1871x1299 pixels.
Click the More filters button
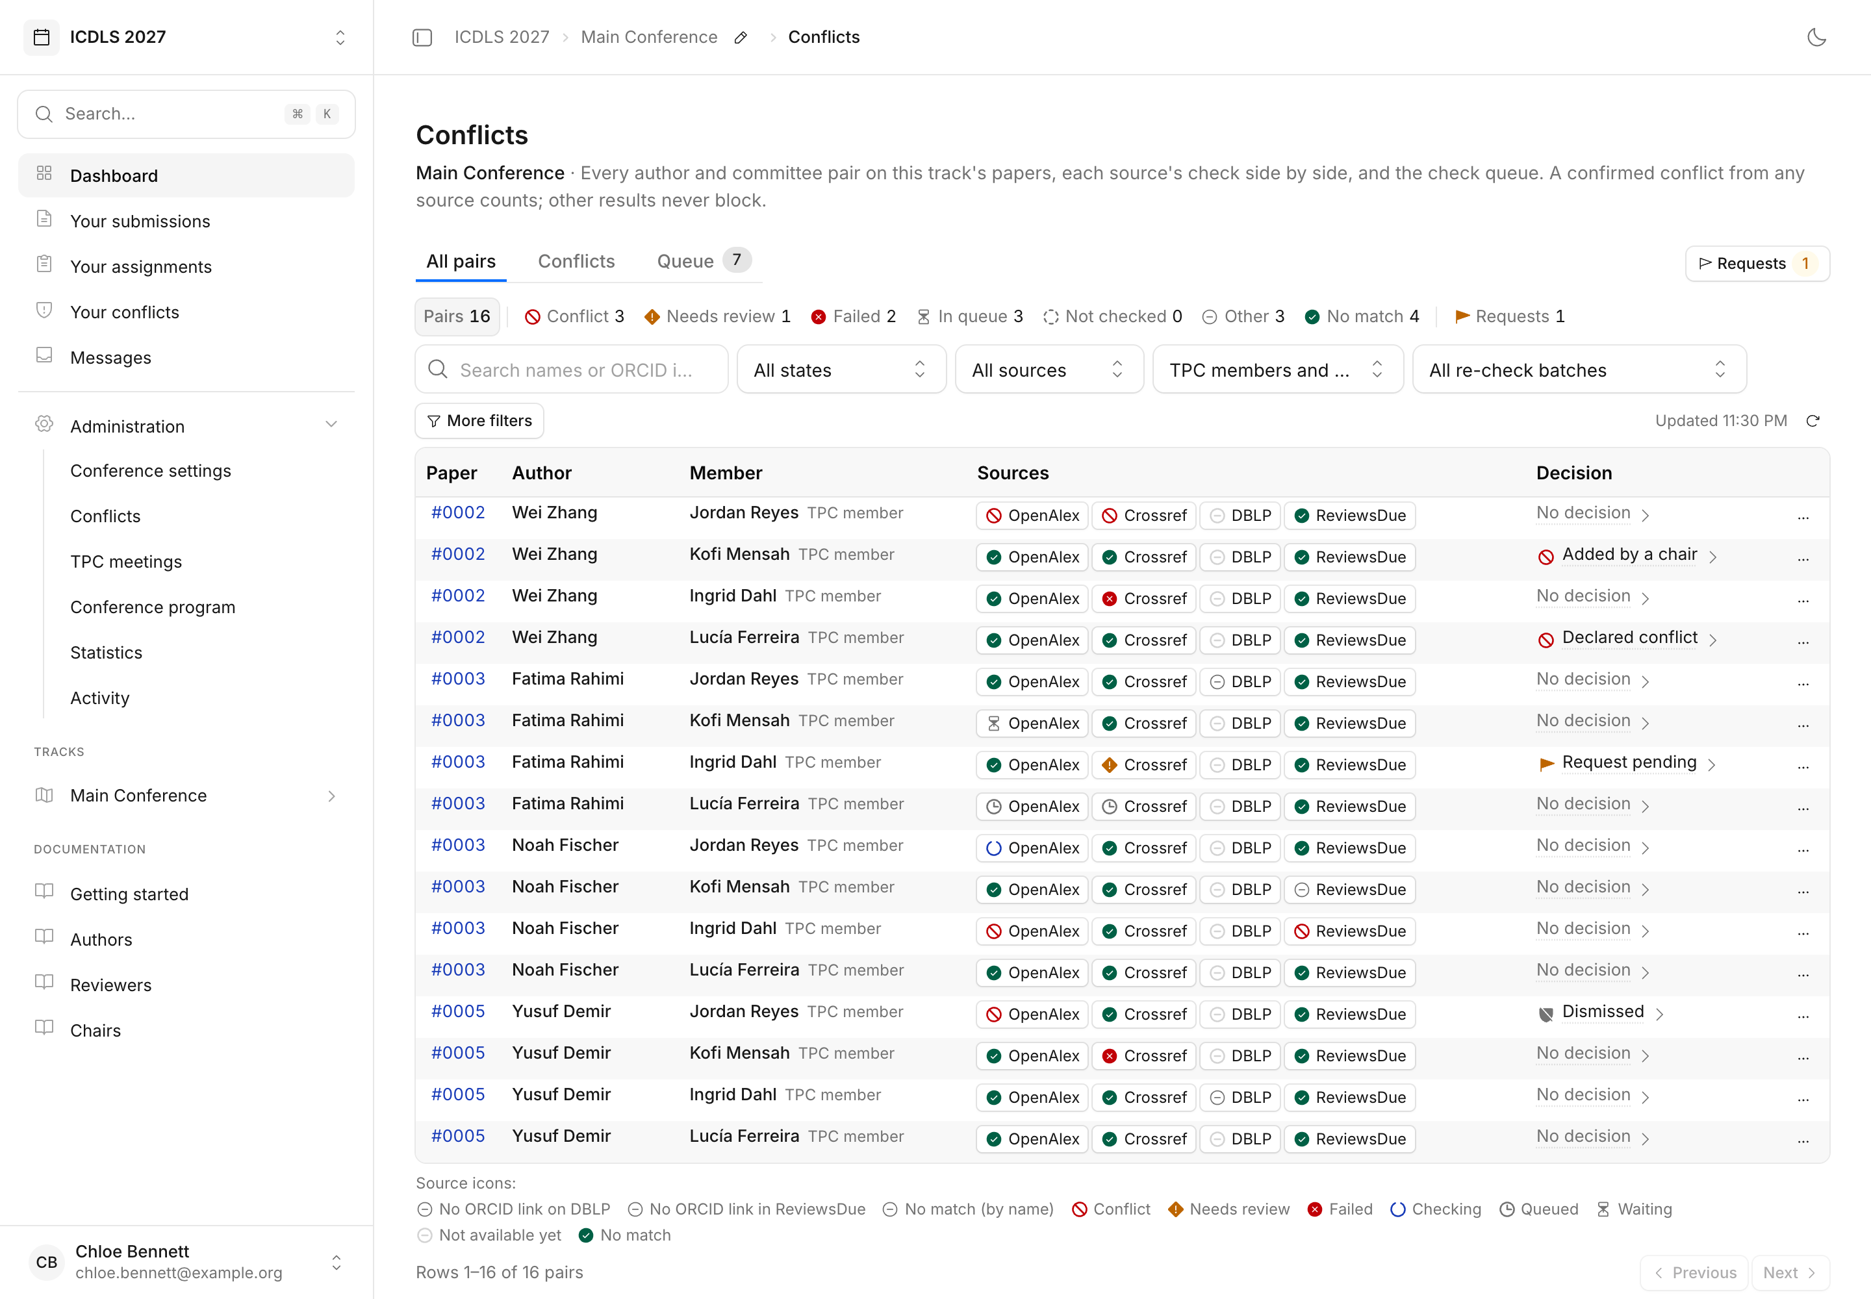point(479,421)
